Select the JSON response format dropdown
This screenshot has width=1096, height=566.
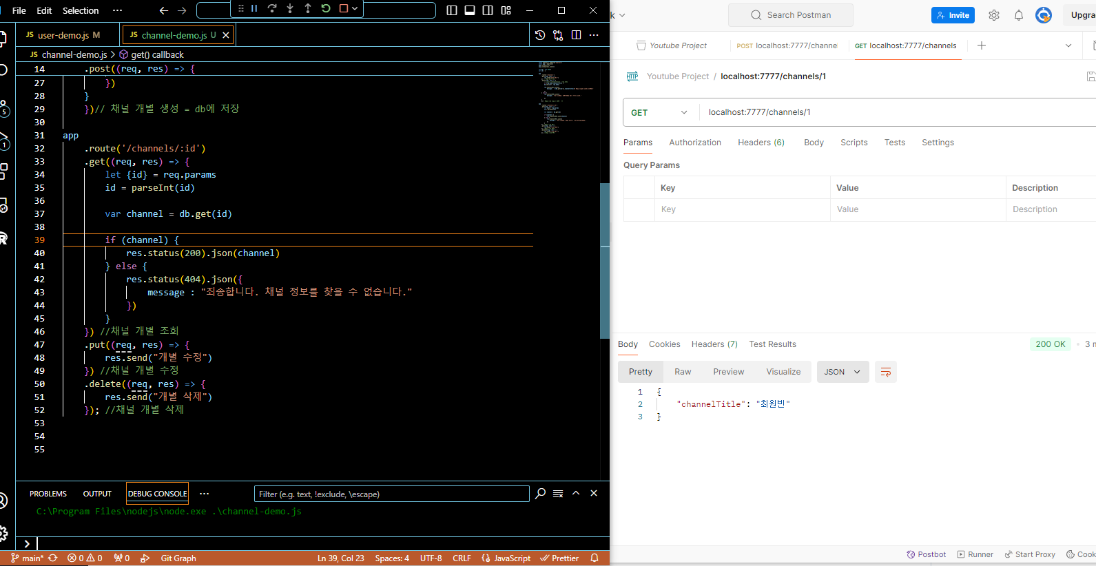(x=842, y=372)
